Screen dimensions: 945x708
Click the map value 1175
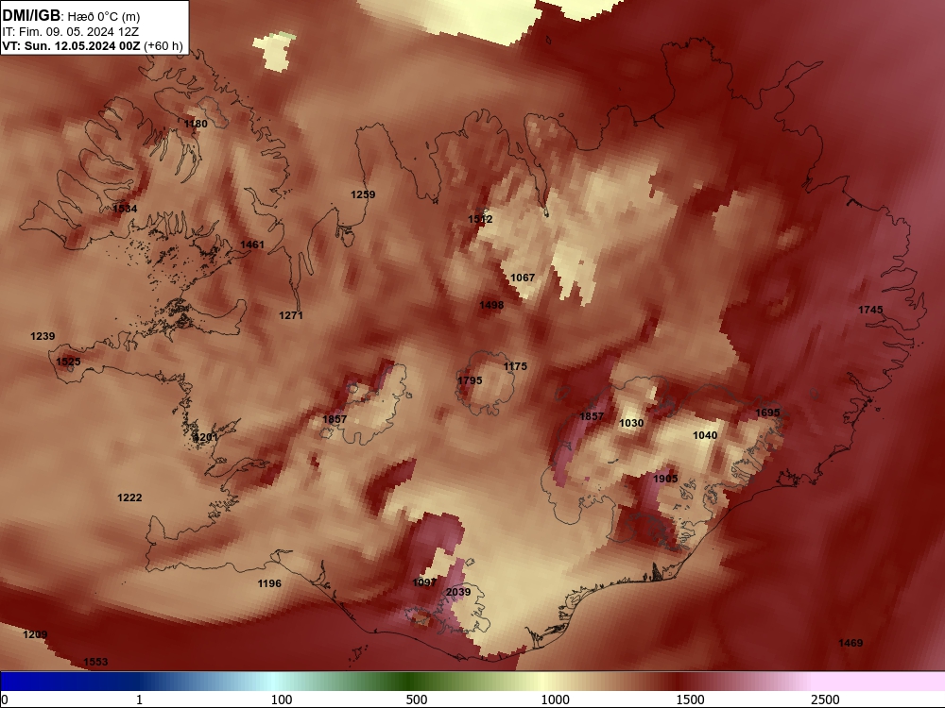point(515,366)
